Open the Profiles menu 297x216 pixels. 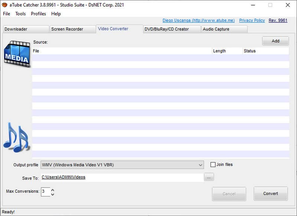[38, 14]
